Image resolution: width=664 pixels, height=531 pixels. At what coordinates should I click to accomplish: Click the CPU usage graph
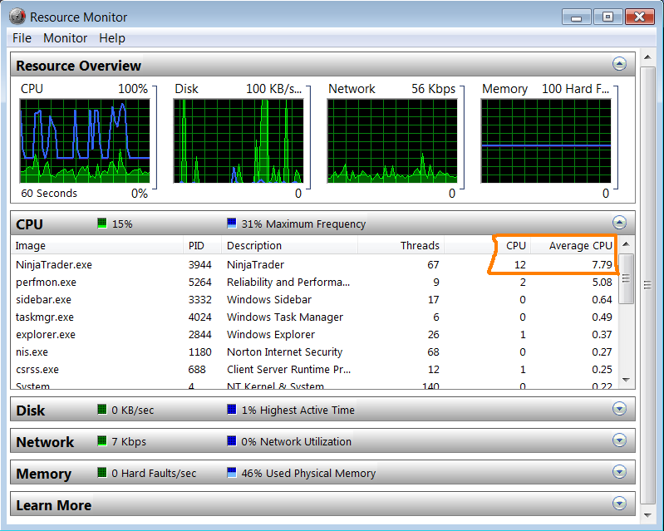[85, 141]
